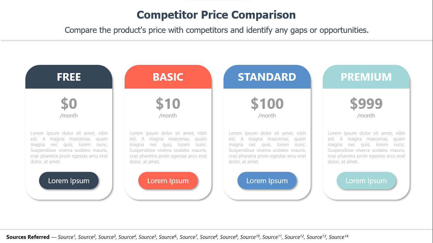Open the Source7 reference link

189,237
